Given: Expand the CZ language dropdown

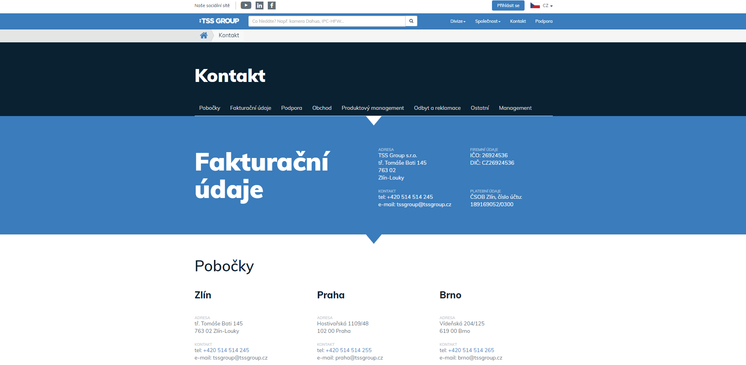Looking at the screenshot, I should coord(548,6).
